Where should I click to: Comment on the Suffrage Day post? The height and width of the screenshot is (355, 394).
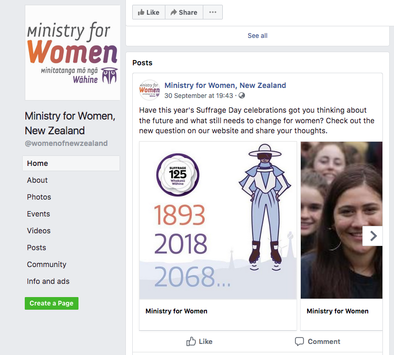point(318,341)
